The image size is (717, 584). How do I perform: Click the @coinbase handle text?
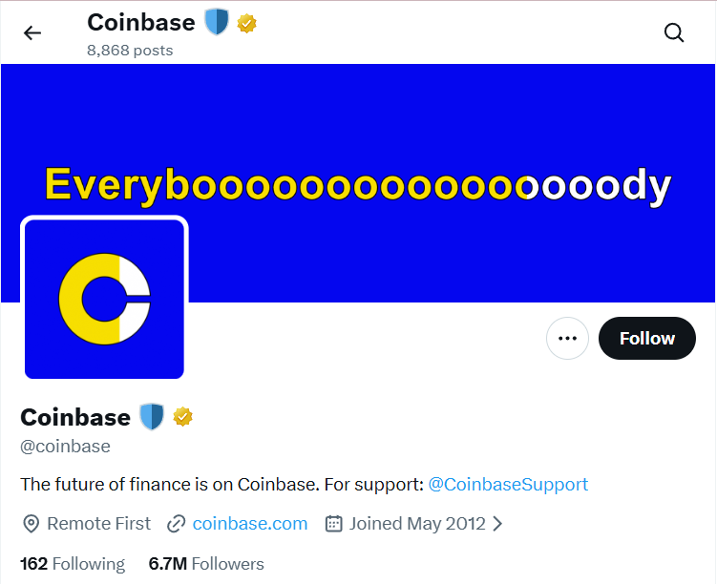[66, 447]
